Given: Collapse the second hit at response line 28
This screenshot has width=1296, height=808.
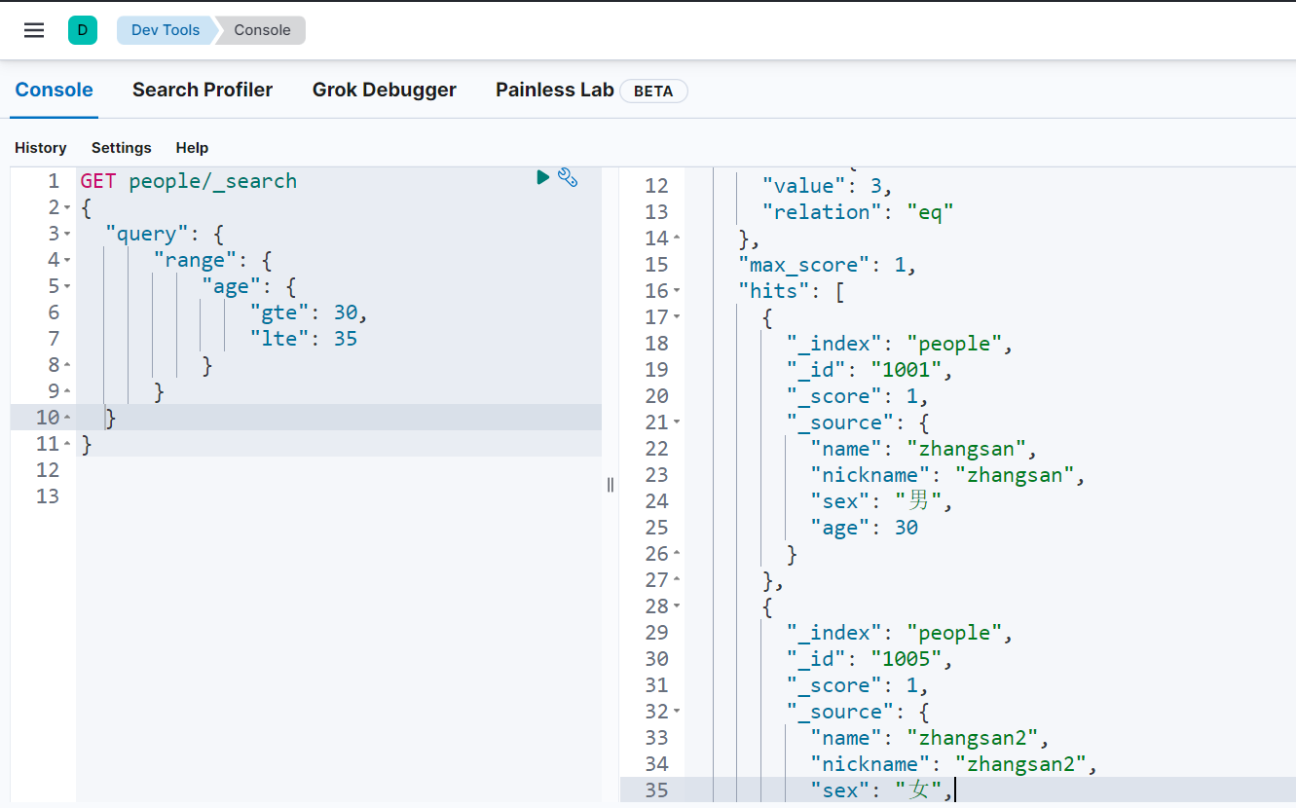Looking at the screenshot, I should coord(677,606).
